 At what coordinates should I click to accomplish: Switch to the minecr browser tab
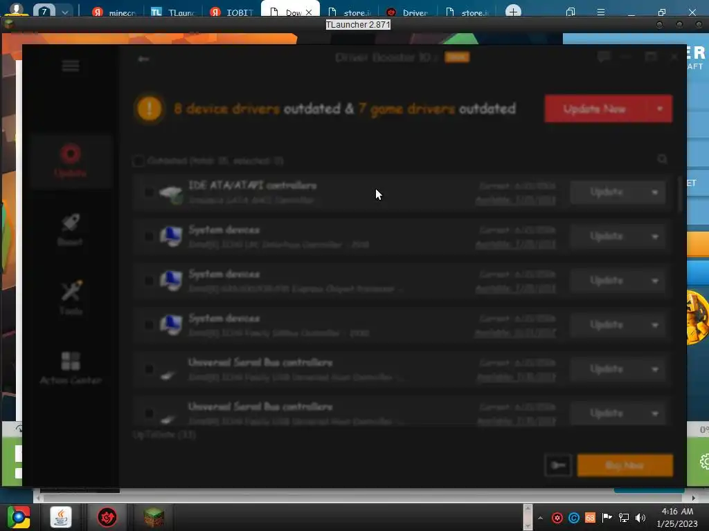click(115, 12)
